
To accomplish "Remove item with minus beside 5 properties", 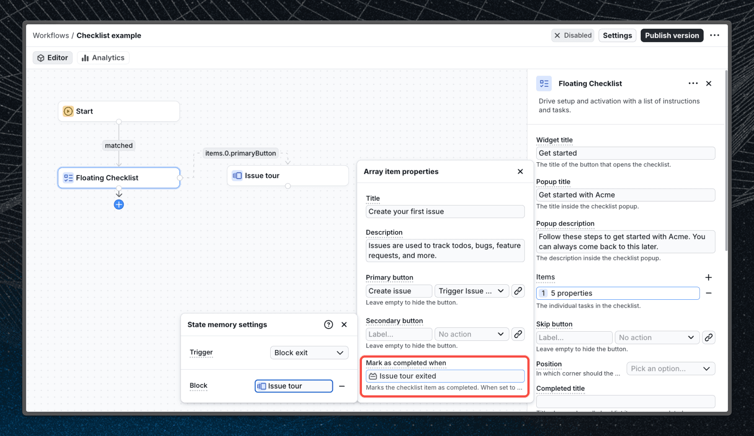I will [708, 293].
